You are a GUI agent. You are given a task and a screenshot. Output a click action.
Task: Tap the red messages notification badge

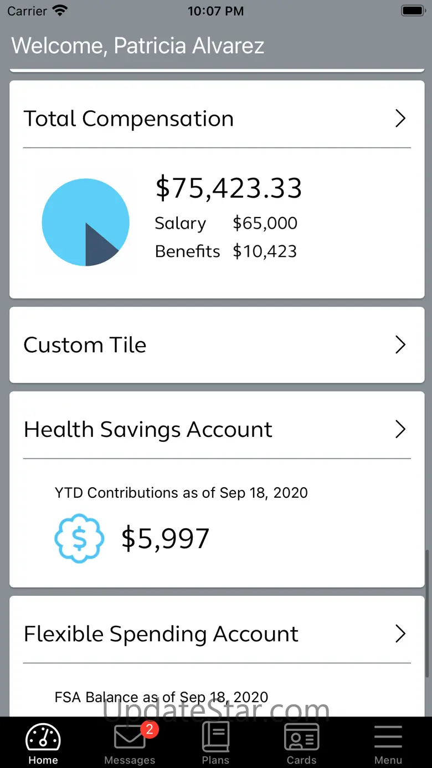click(x=150, y=729)
